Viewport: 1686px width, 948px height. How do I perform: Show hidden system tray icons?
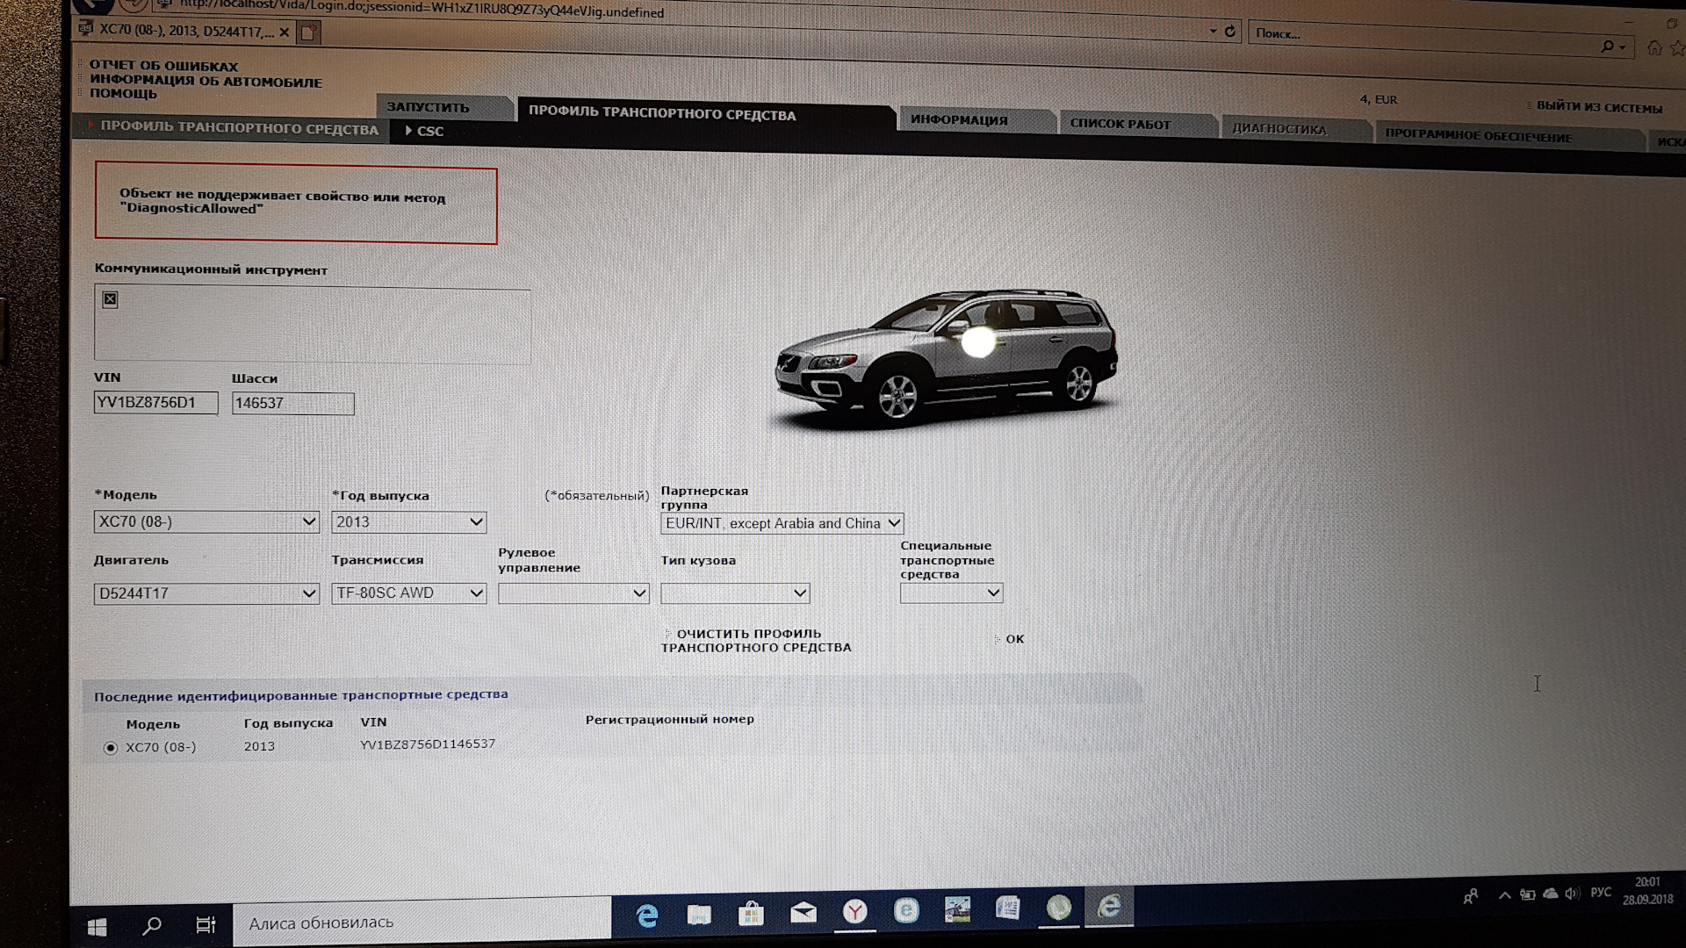(x=1504, y=895)
